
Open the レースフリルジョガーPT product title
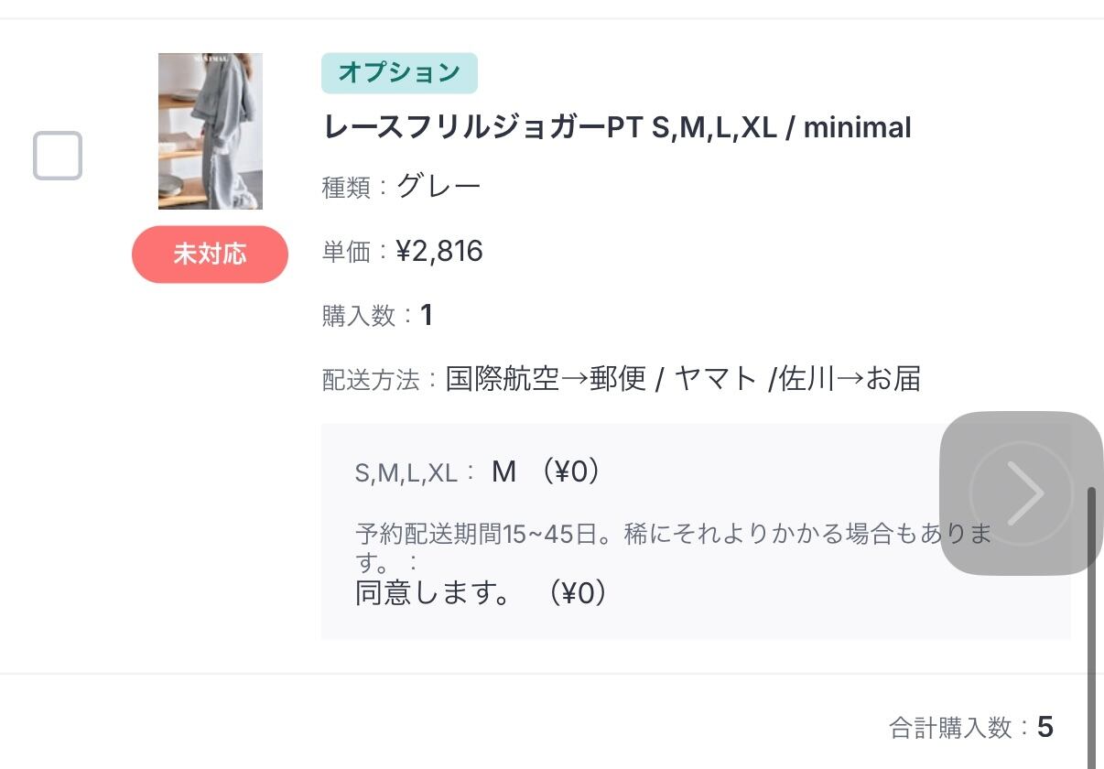617,127
